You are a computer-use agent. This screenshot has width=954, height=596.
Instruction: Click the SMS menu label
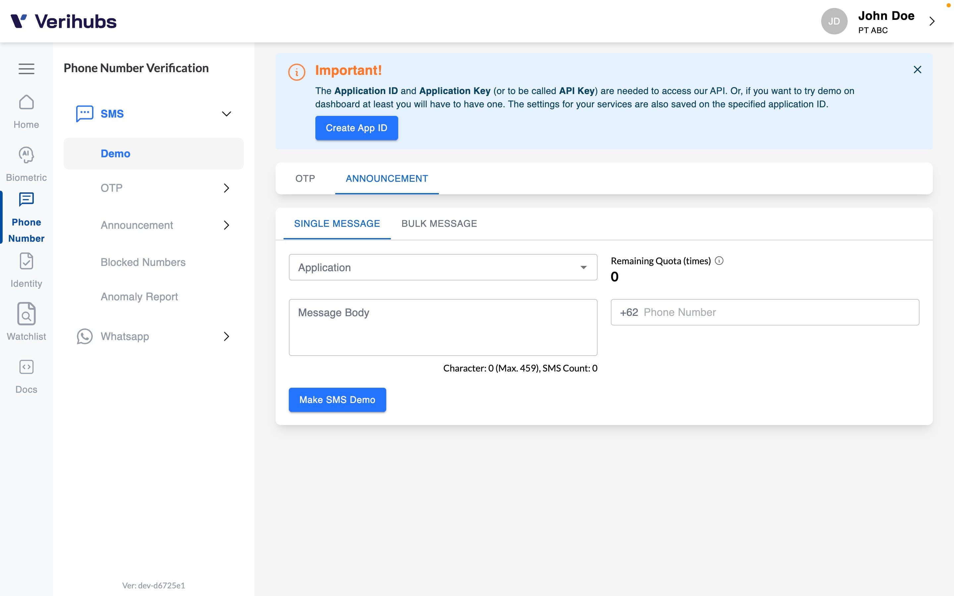[112, 114]
